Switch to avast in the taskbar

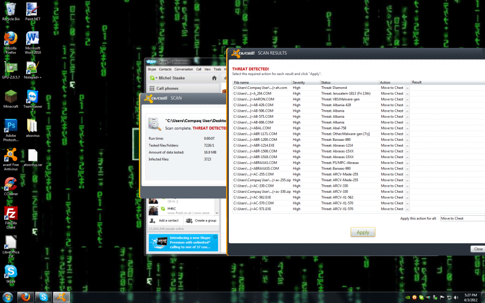tap(61, 297)
